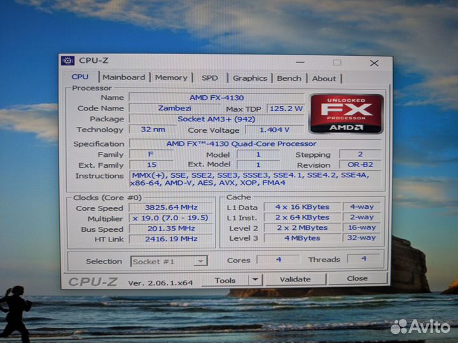Image resolution: width=458 pixels, height=343 pixels.
Task: Click the CPU-Z title bar app icon
Action: [68, 61]
